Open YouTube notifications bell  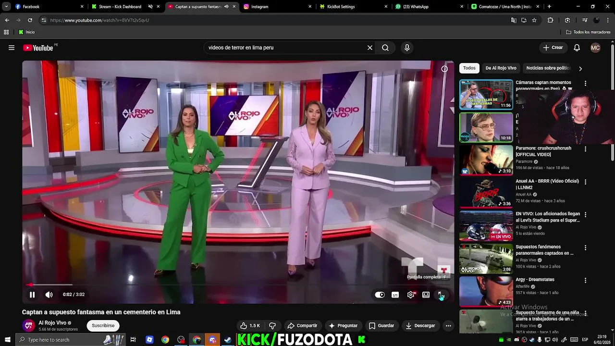point(577,48)
